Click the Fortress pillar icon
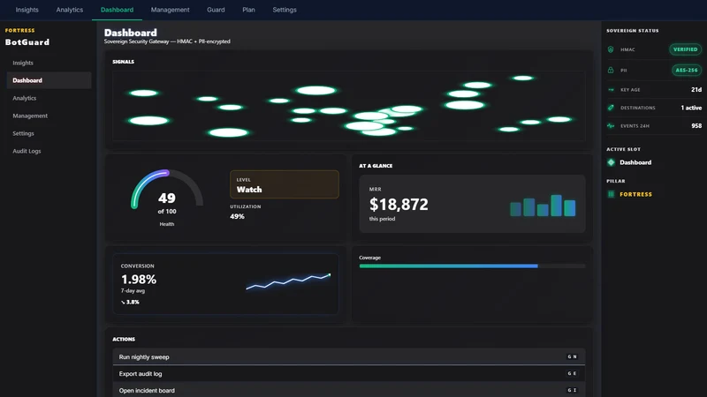The width and height of the screenshot is (707, 397). 611,194
